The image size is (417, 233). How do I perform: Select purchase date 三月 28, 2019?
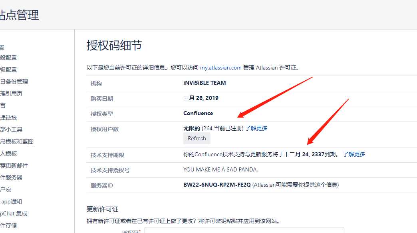pyautogui.click(x=201, y=98)
